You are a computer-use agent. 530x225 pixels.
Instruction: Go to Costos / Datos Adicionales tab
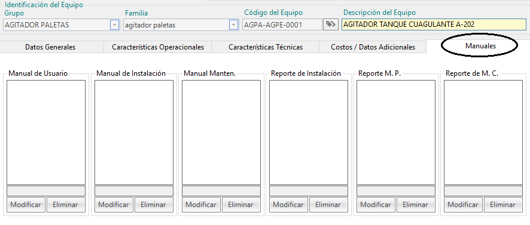click(373, 47)
